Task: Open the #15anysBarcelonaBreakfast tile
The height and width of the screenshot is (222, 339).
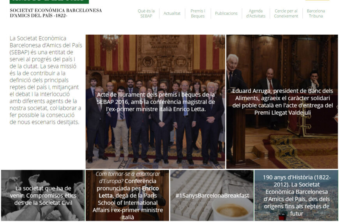Action: click(212, 196)
